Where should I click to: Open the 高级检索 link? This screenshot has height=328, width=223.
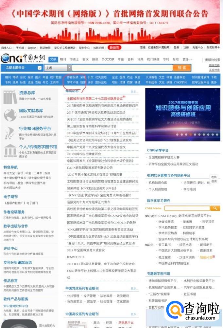click(214, 70)
